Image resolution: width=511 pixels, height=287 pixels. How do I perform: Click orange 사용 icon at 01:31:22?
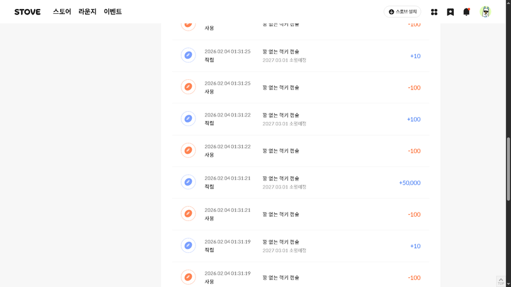point(188,150)
